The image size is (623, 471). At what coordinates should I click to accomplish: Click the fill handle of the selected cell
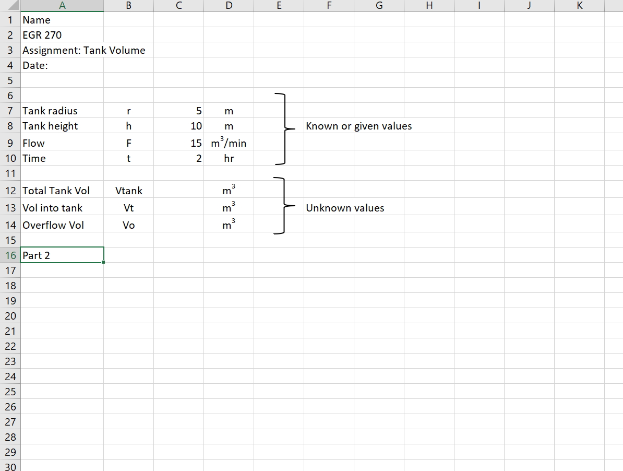coord(103,263)
